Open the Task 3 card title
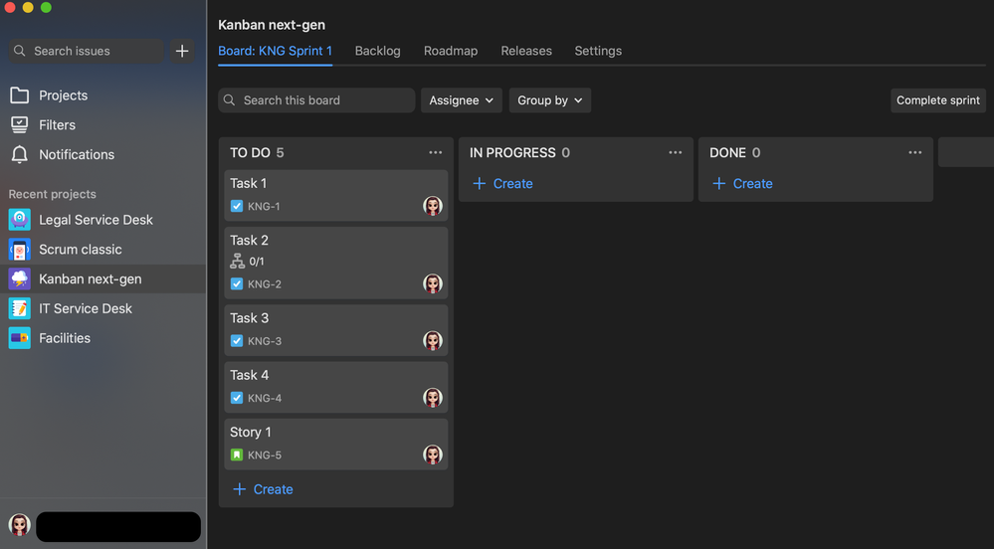The image size is (994, 549). 249,318
